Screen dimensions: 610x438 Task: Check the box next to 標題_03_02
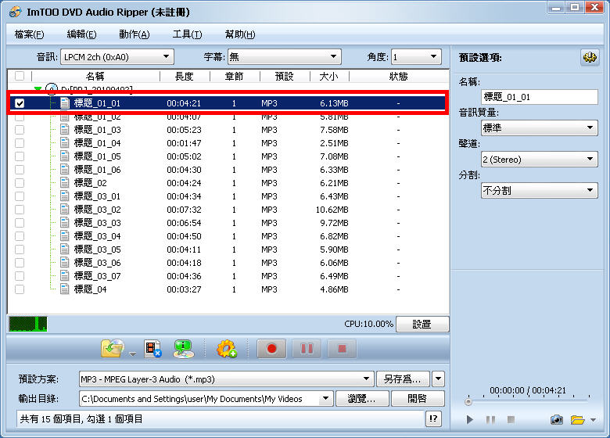coord(20,210)
